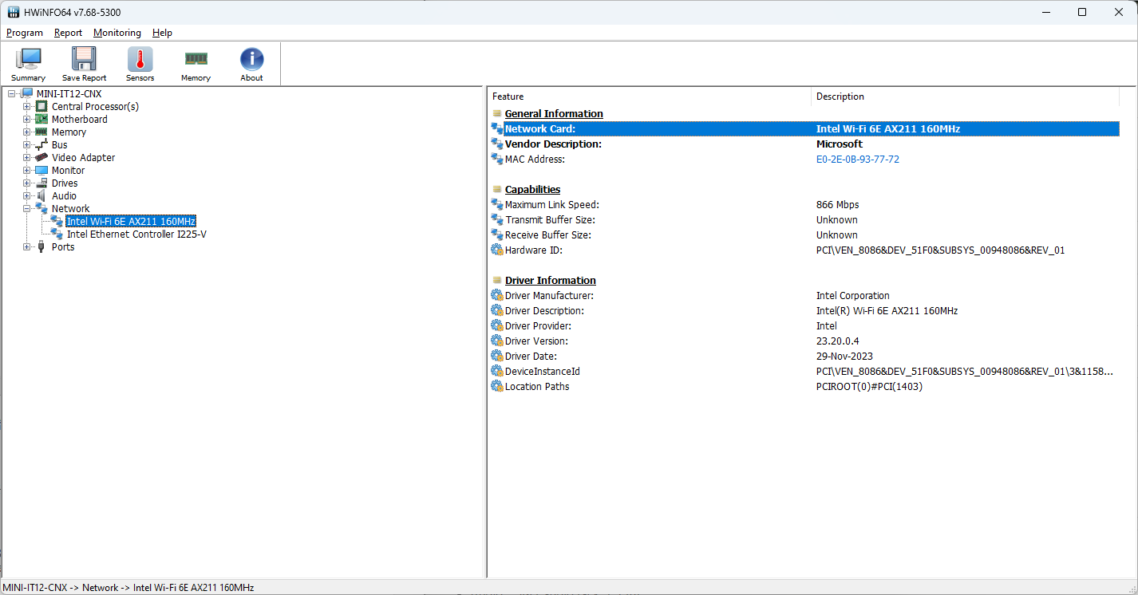Click the Ports plug icon

[x=41, y=246]
